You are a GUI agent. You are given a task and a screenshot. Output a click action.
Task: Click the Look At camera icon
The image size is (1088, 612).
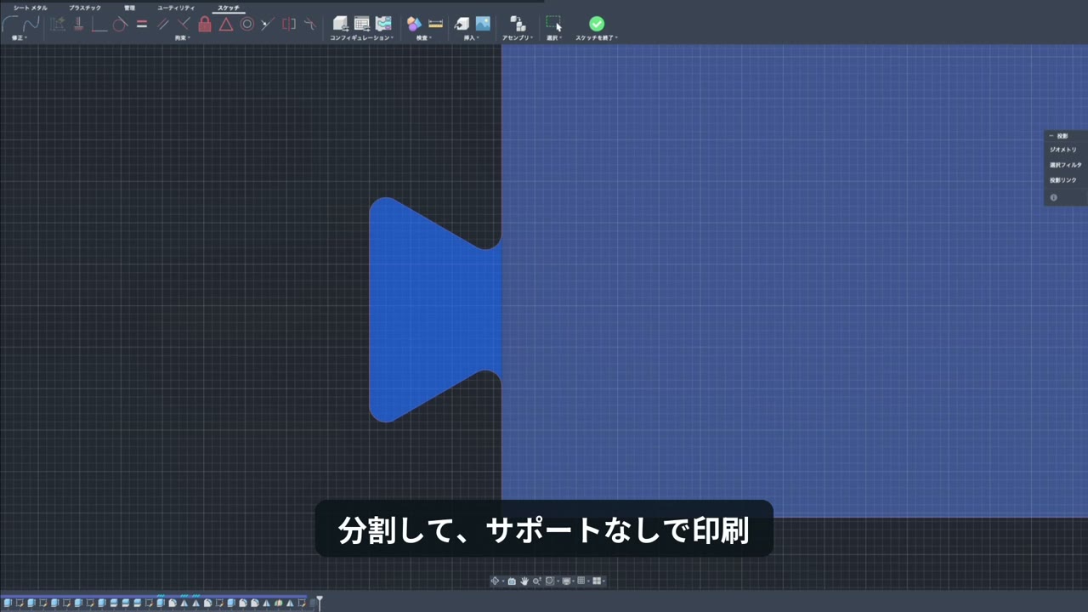[x=512, y=581]
